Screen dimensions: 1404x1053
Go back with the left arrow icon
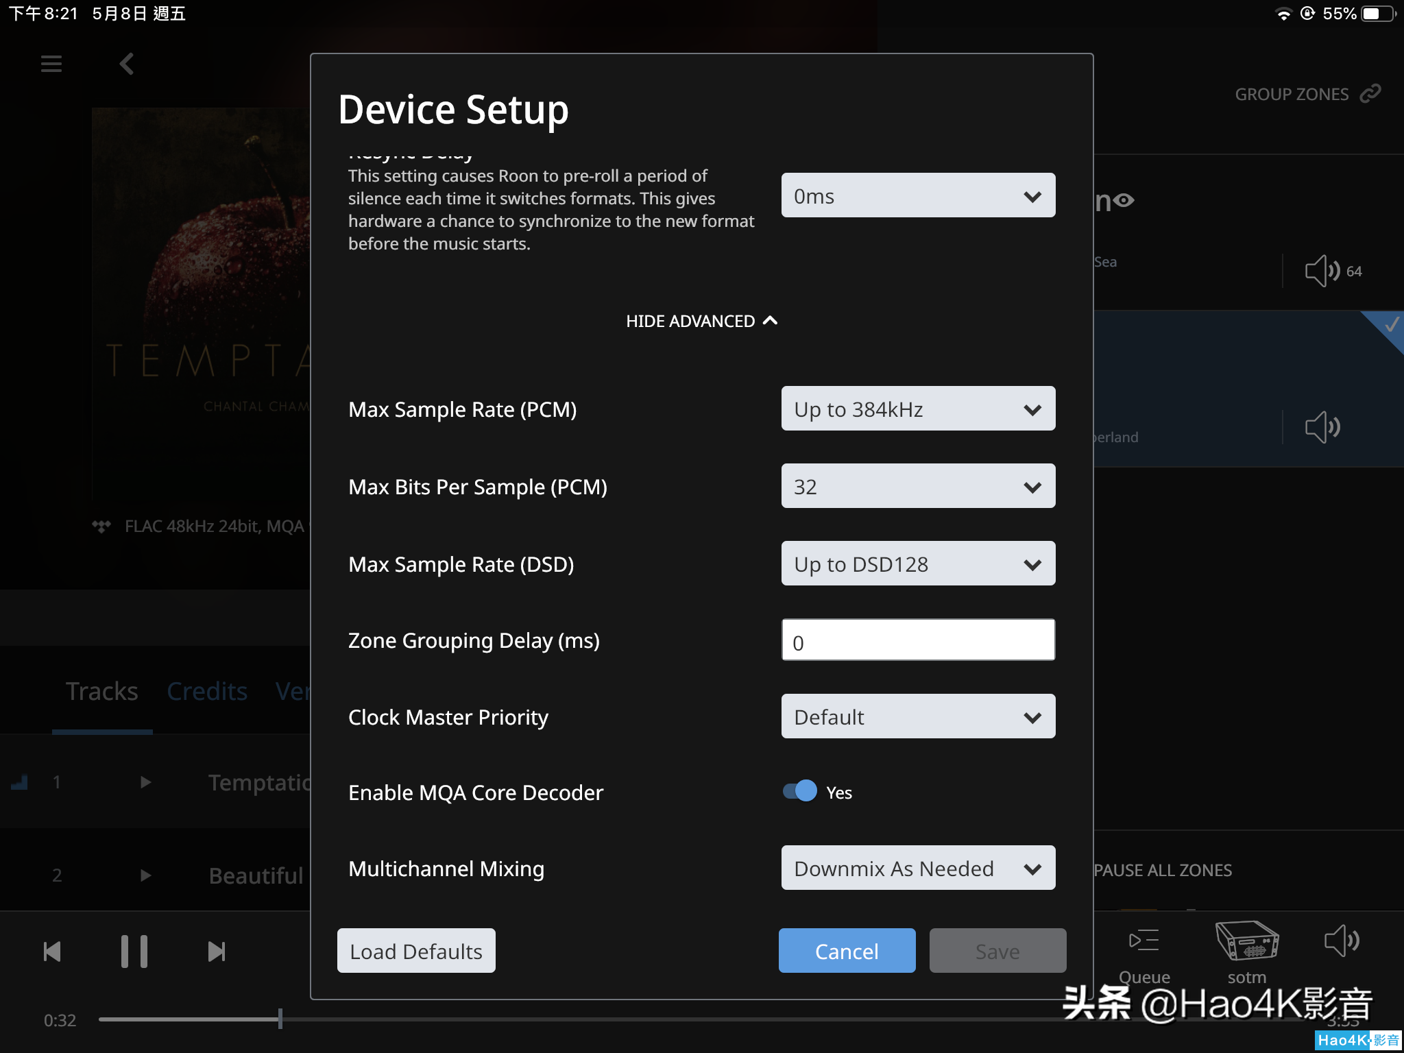[127, 64]
